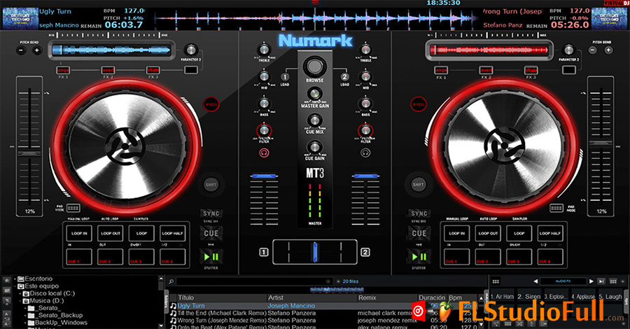Click right deck play/pause button
Viewport: 630px width, 329px height.
[419, 256]
